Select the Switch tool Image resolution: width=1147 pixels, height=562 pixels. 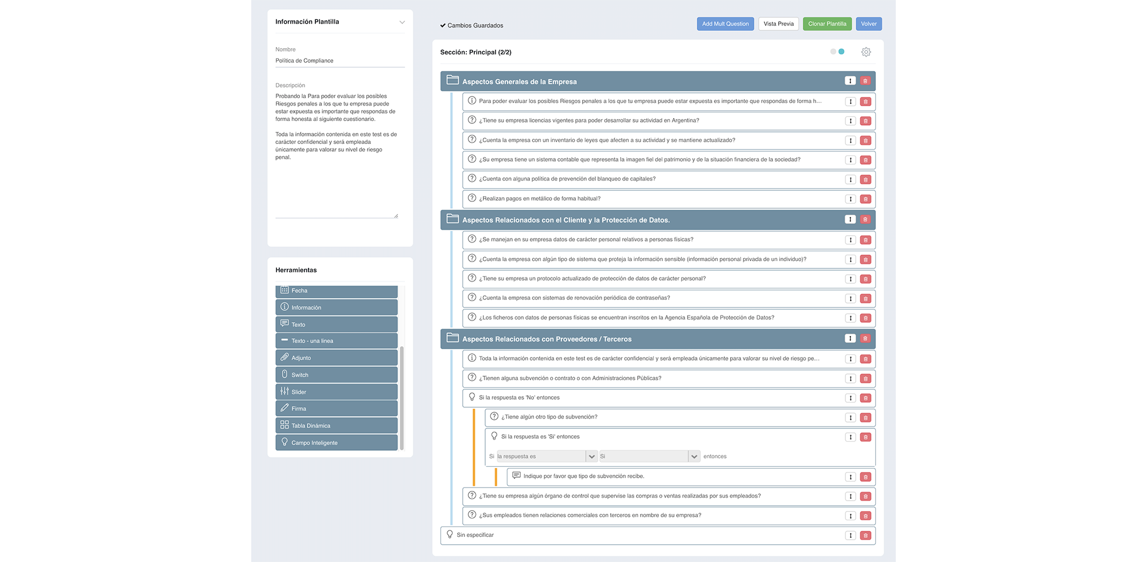pyautogui.click(x=337, y=375)
